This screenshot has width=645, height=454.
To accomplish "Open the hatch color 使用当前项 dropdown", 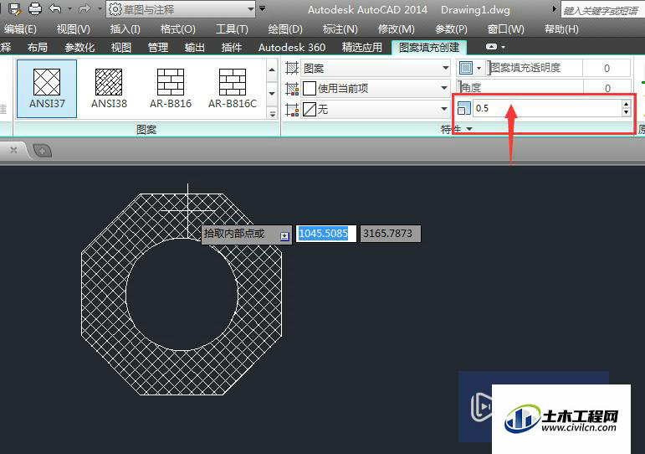I will (x=376, y=88).
